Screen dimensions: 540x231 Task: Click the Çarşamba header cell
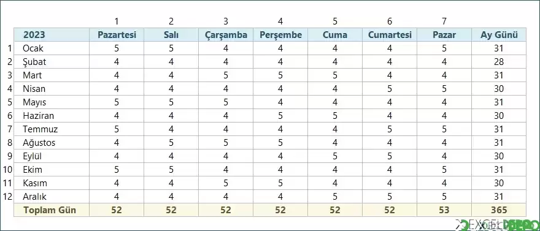(226, 35)
